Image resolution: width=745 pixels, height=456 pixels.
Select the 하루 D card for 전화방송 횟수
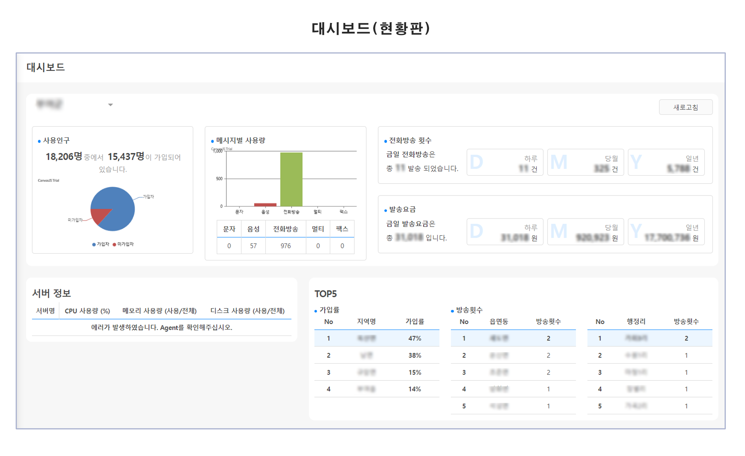pos(504,162)
